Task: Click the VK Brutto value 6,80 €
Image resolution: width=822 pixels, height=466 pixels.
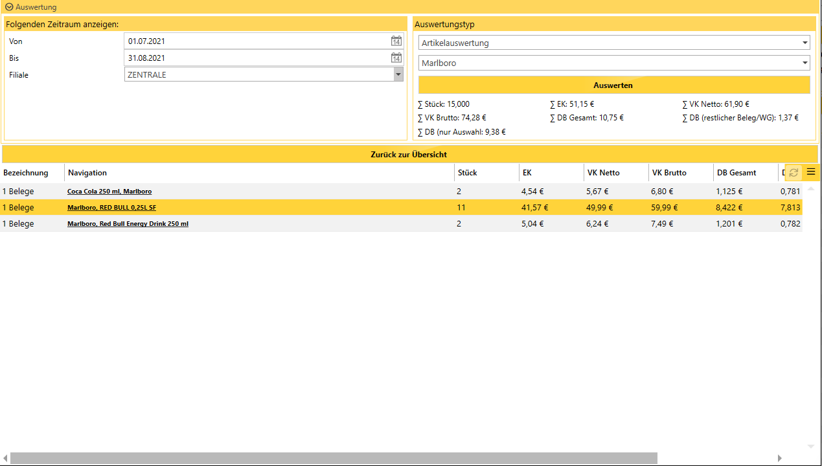Action: (662, 192)
